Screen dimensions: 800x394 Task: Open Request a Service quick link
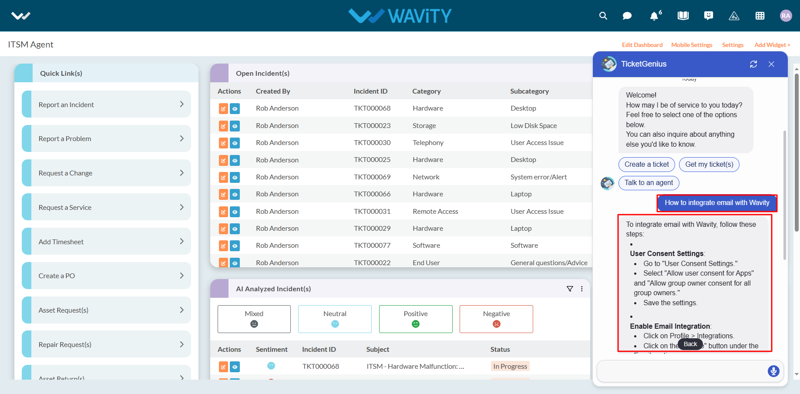(106, 207)
